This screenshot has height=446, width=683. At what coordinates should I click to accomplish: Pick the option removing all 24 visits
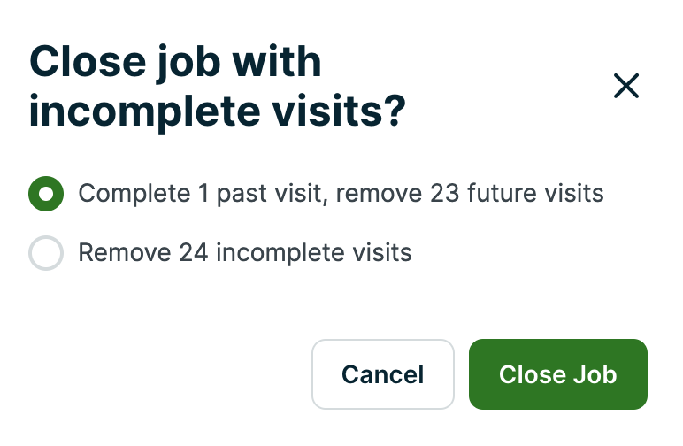point(46,253)
